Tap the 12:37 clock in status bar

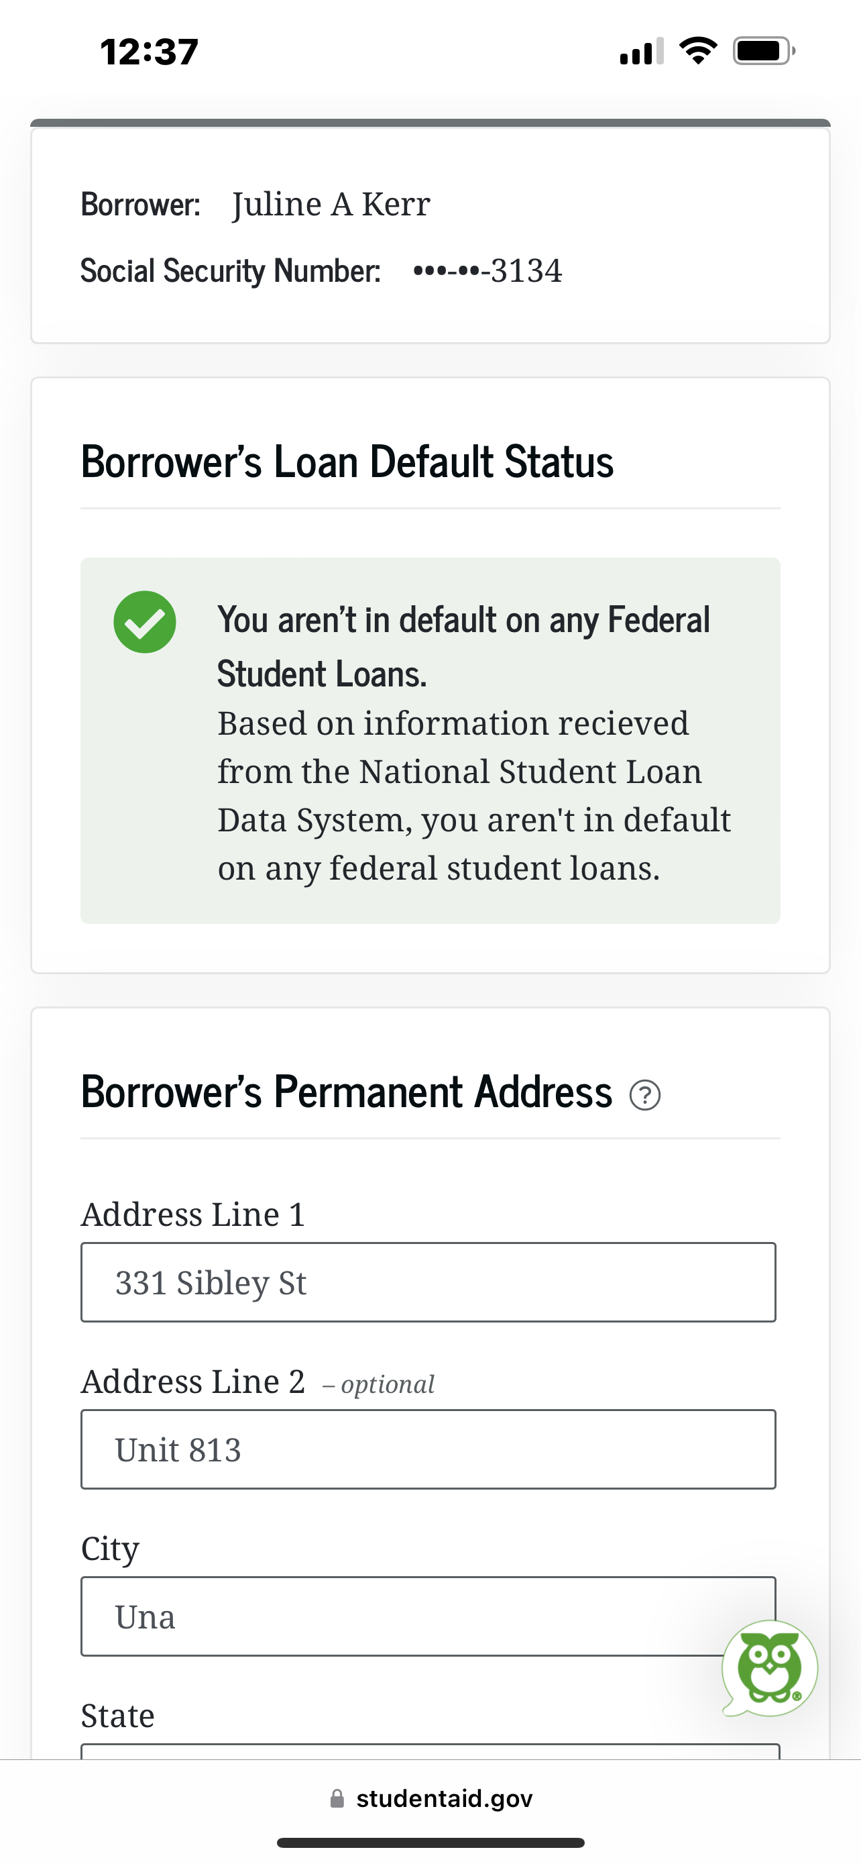[149, 52]
